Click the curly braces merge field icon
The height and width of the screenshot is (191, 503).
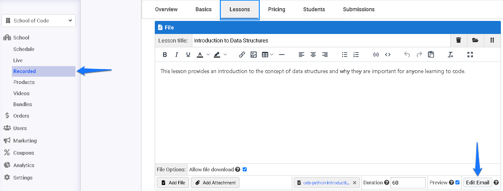point(376,55)
